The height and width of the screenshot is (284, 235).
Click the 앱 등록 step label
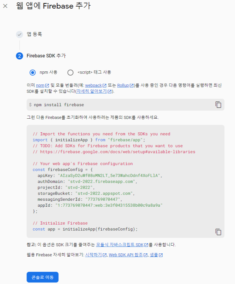35,34
